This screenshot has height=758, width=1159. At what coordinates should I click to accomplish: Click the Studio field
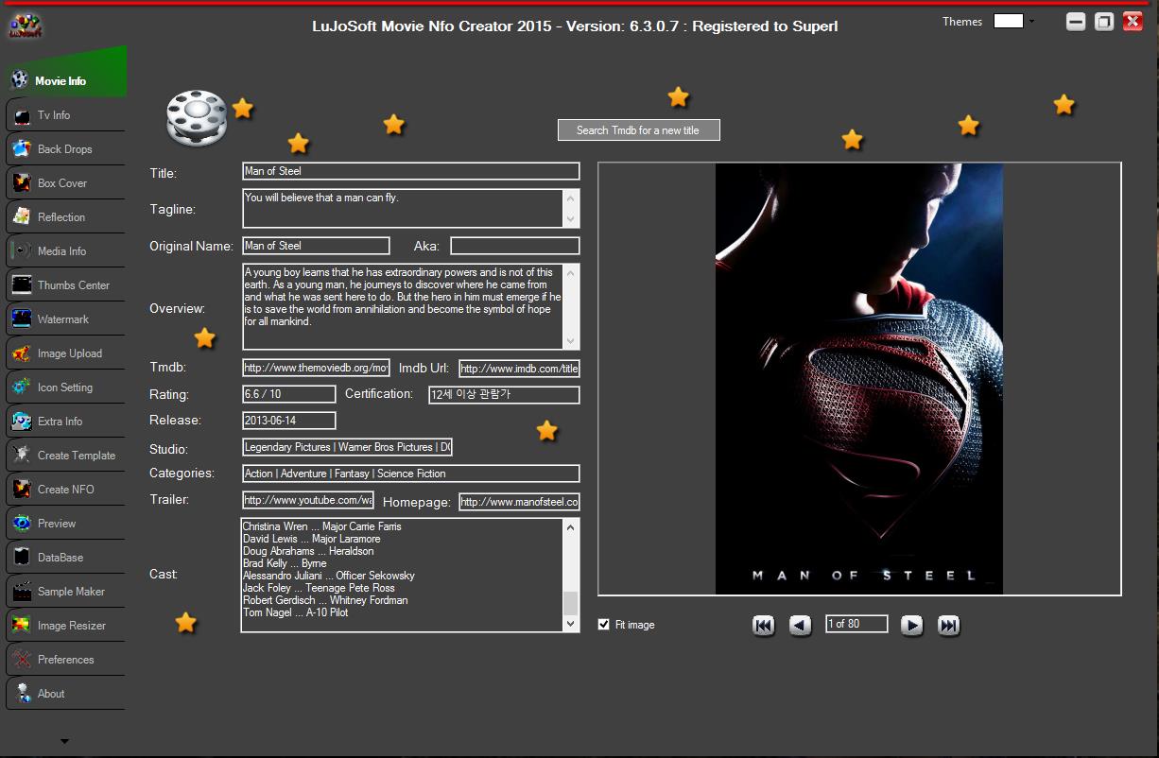tap(347, 447)
